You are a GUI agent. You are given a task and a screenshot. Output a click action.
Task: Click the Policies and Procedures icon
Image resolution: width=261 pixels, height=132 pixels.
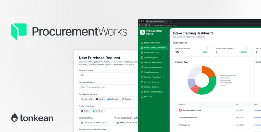point(142,92)
